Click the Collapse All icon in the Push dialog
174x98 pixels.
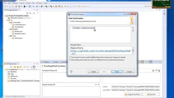[133, 28]
